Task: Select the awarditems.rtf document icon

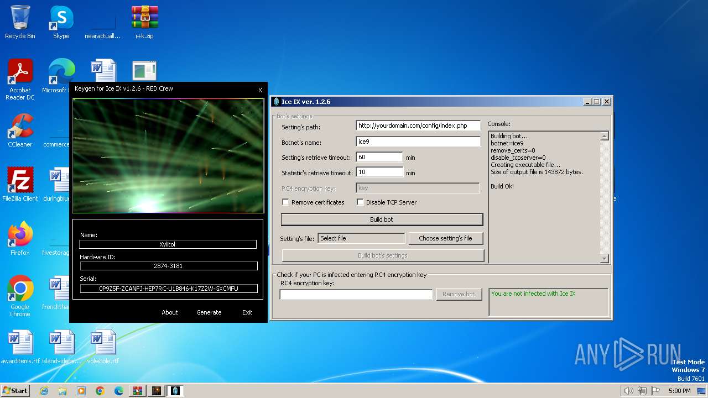Action: (x=20, y=347)
